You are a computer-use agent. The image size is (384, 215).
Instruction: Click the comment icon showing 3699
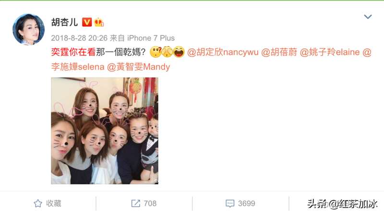tap(230, 204)
